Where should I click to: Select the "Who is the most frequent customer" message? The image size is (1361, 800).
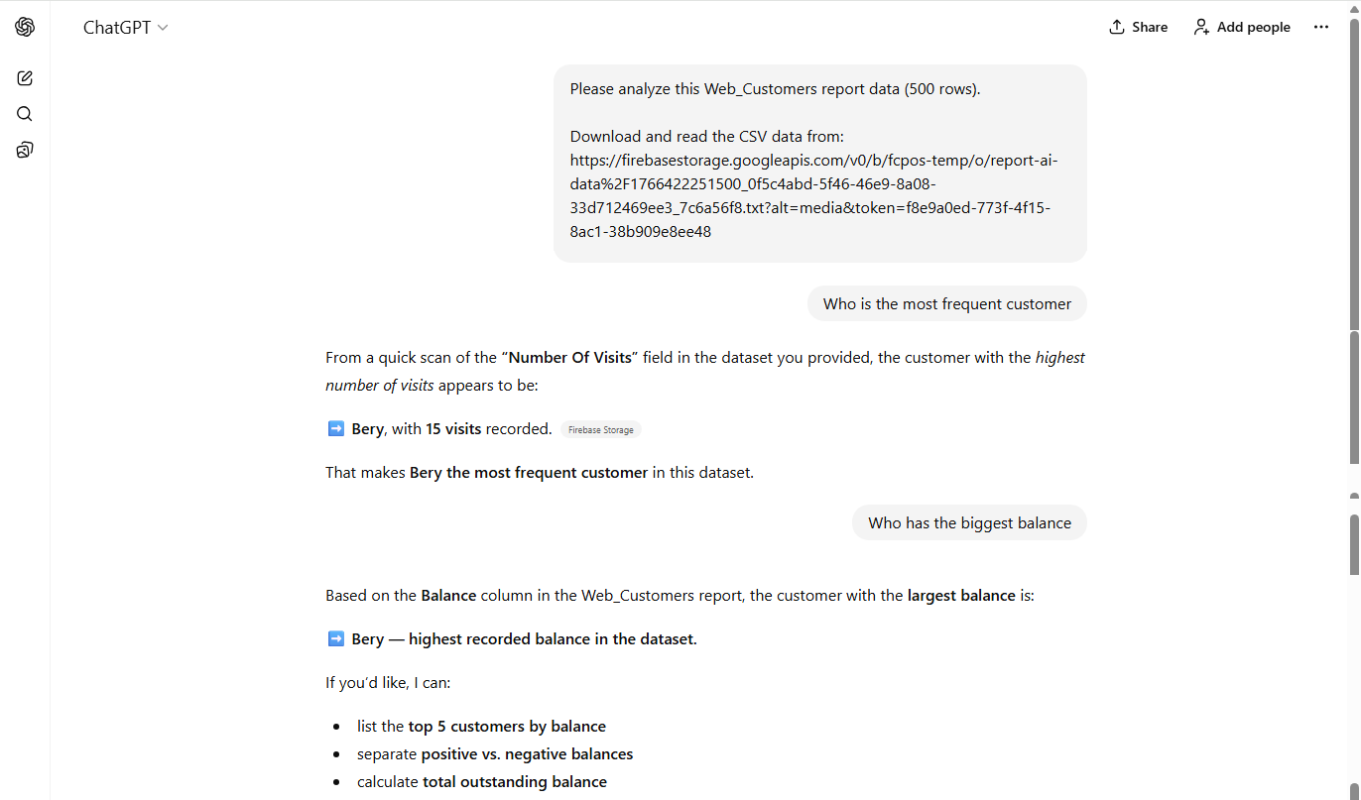point(946,304)
